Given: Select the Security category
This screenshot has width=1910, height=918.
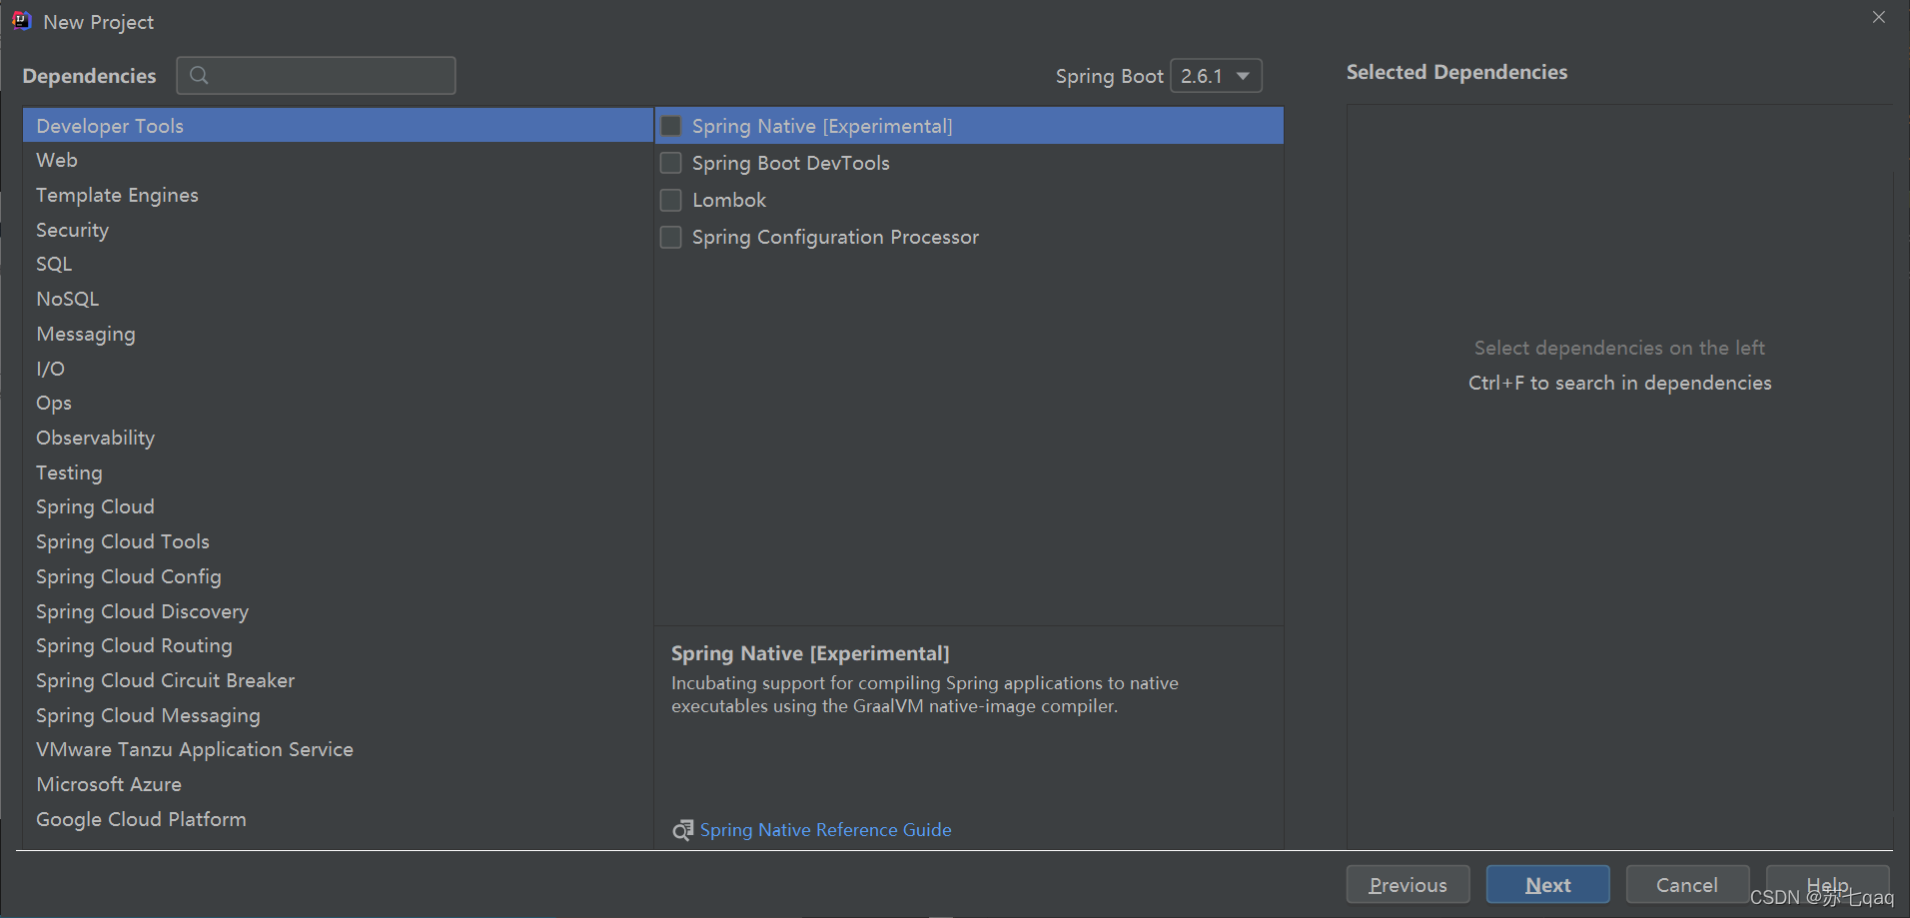Looking at the screenshot, I should click(x=72, y=230).
